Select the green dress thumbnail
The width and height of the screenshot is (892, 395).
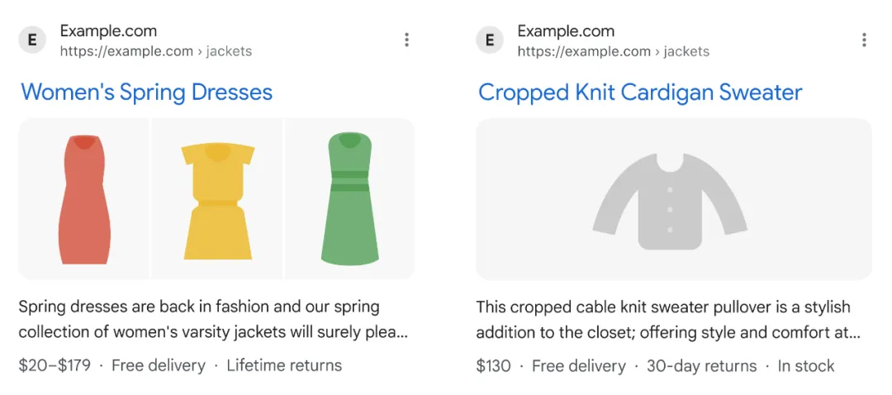[x=349, y=199]
